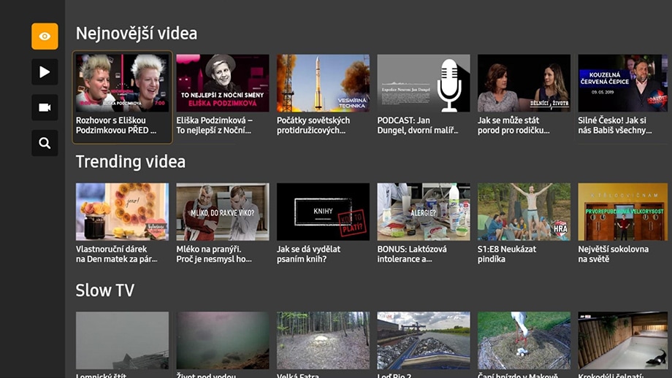Select title 'Počátky sovětských protidružicových...'
Viewport: 672px width, 378px height.
pos(313,126)
